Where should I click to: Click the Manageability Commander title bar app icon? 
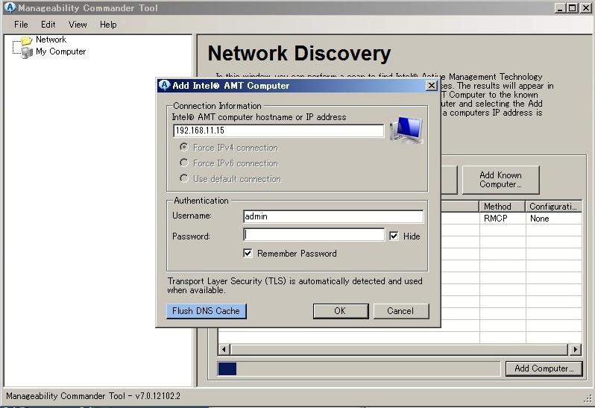click(x=10, y=7)
